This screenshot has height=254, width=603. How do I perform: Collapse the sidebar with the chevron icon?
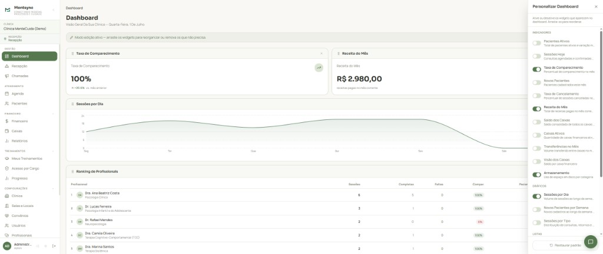54,9
